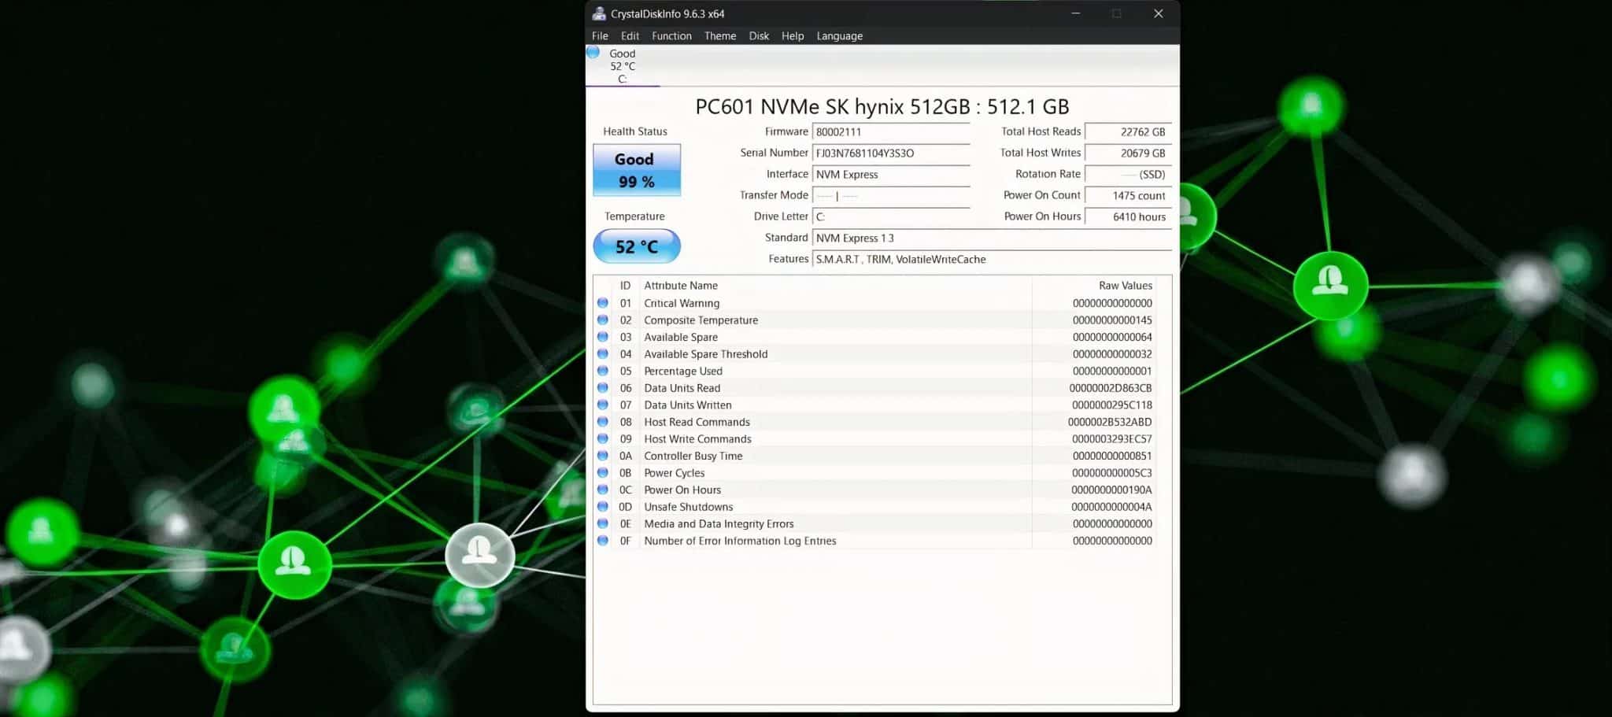
Task: Click inside the Serial Number field
Action: point(889,153)
